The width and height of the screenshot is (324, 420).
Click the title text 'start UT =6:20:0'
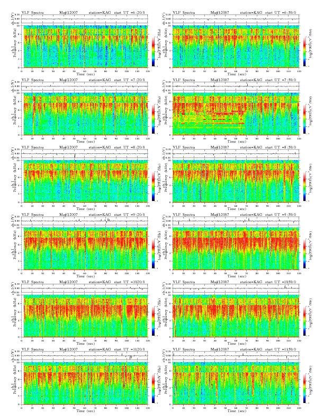coord(129,13)
